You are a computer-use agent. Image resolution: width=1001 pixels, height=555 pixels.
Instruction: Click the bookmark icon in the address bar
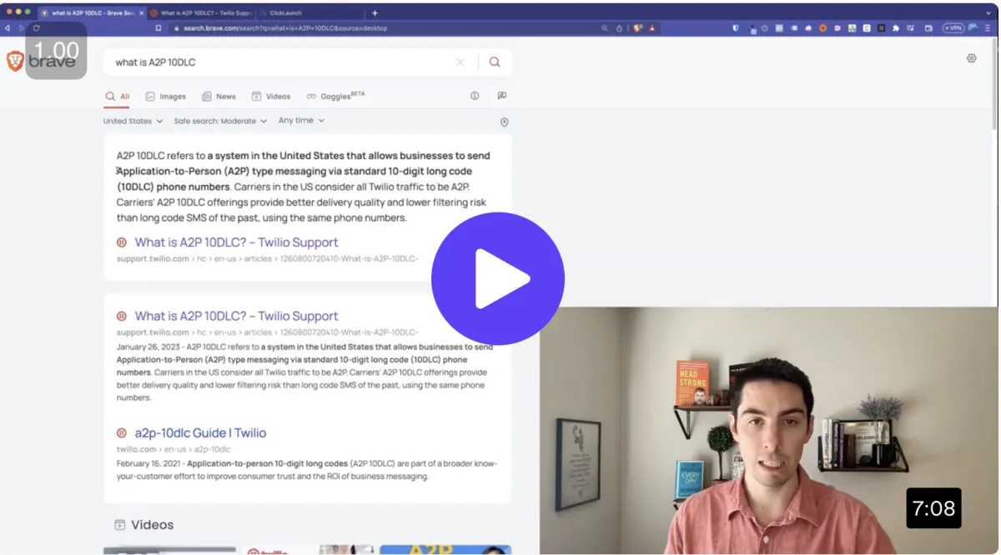[x=158, y=27]
